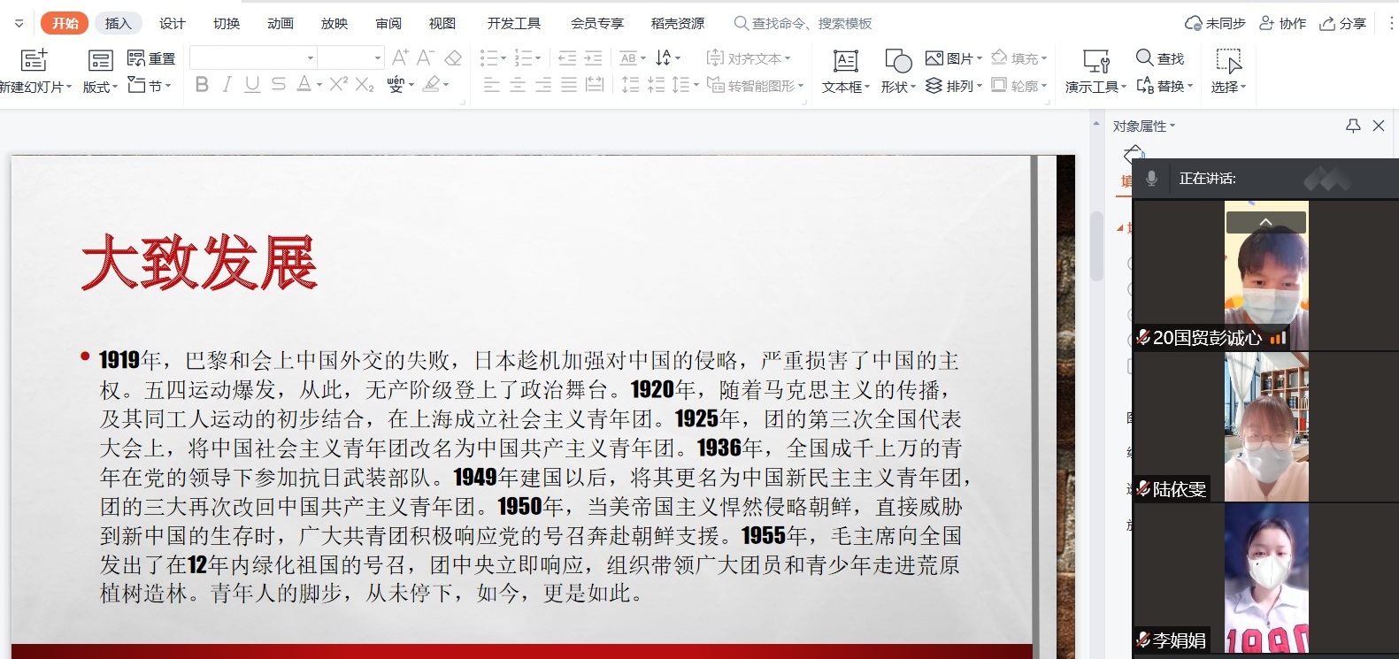Pin the object properties panel
The height and width of the screenshot is (659, 1399).
click(x=1353, y=126)
